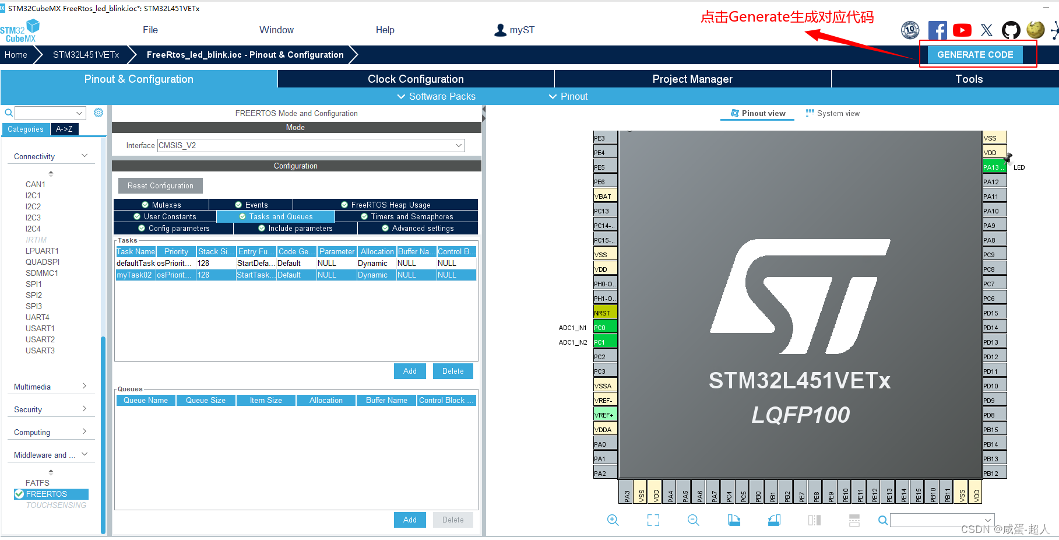The height and width of the screenshot is (540, 1059).
Task: Select the NRST pin on the chip
Action: click(605, 313)
